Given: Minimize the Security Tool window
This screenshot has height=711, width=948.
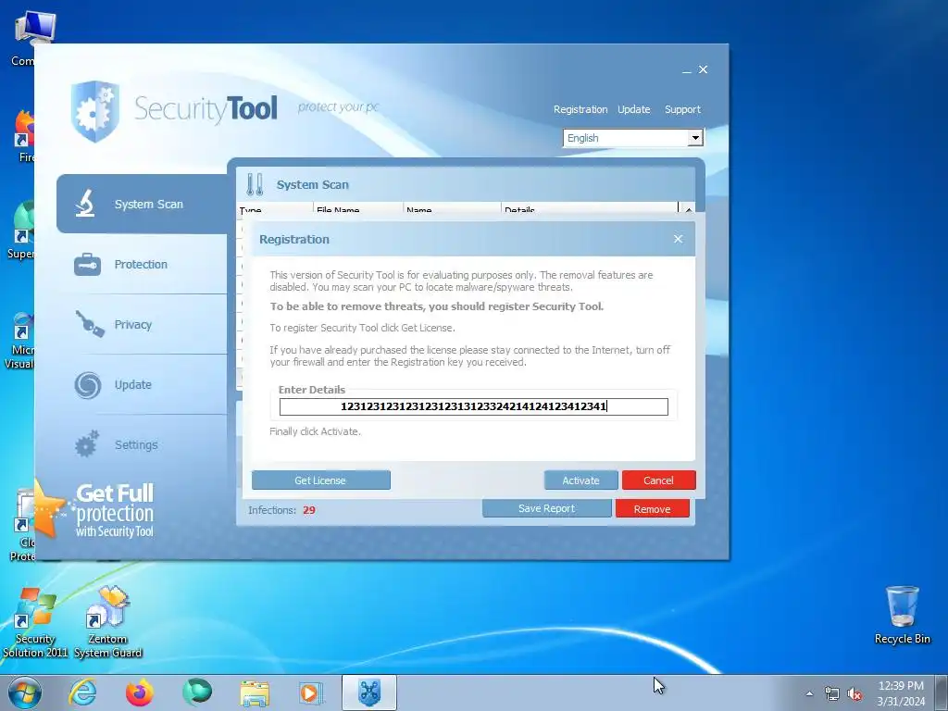Looking at the screenshot, I should click(686, 70).
